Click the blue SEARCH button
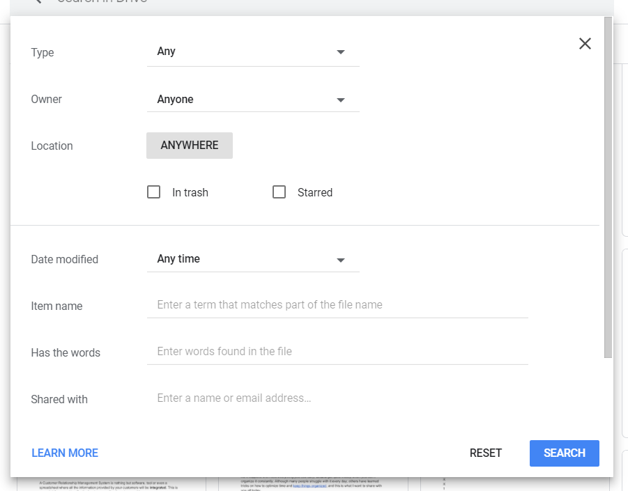The width and height of the screenshot is (628, 491). point(565,453)
